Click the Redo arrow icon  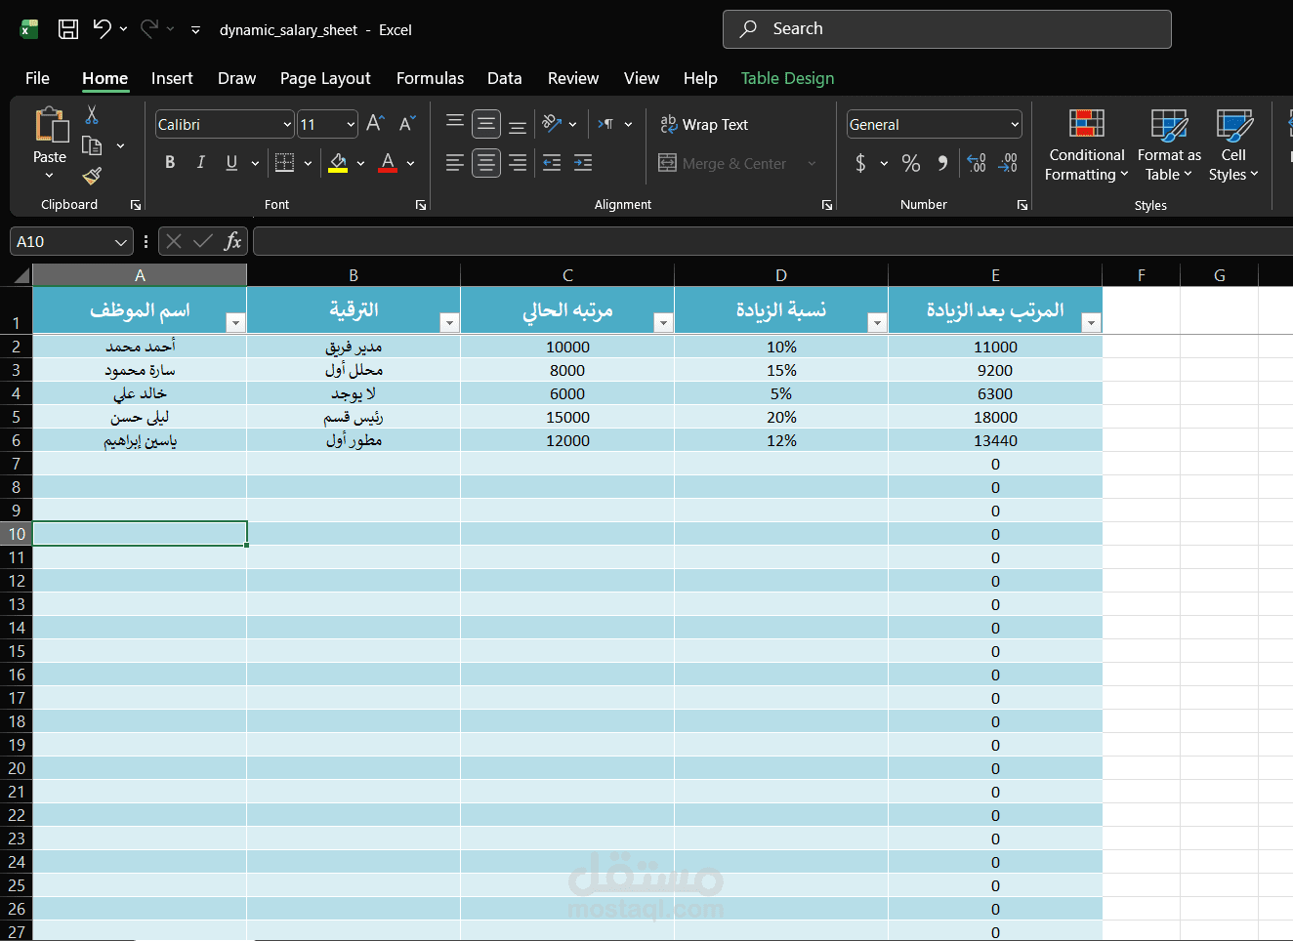[149, 29]
